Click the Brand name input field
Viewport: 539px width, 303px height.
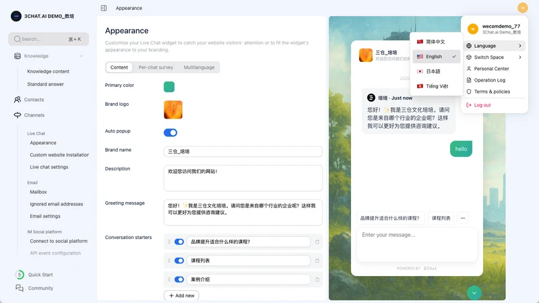(x=243, y=151)
